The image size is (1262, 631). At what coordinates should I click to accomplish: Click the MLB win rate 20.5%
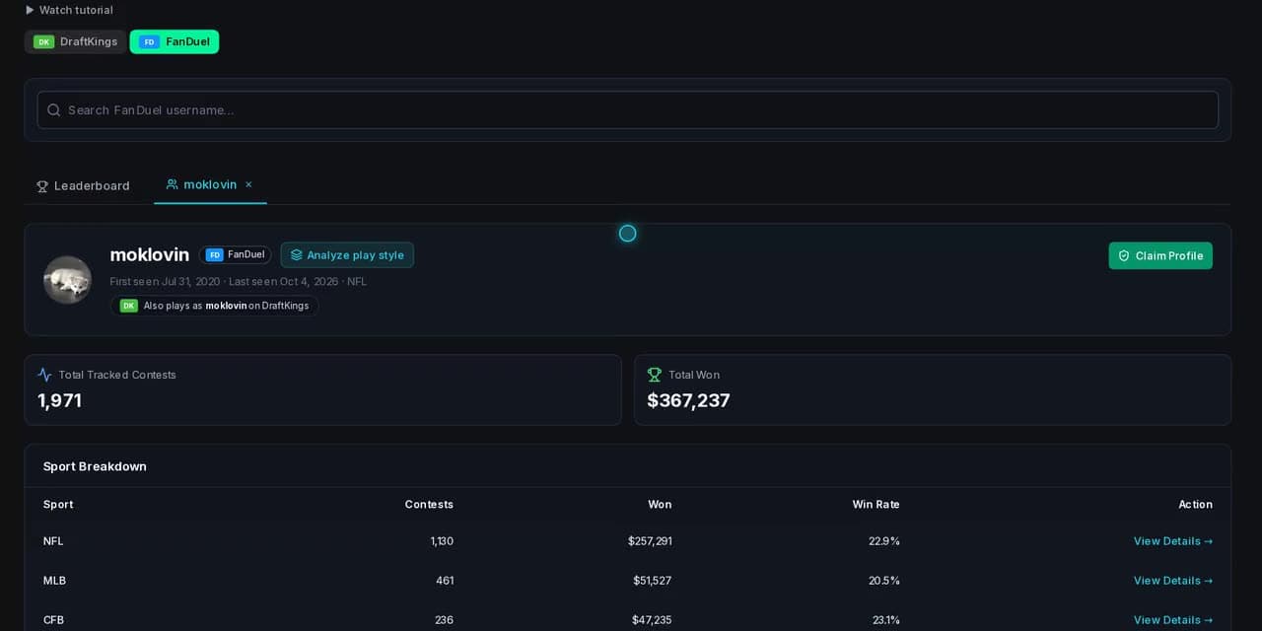pyautogui.click(x=884, y=581)
